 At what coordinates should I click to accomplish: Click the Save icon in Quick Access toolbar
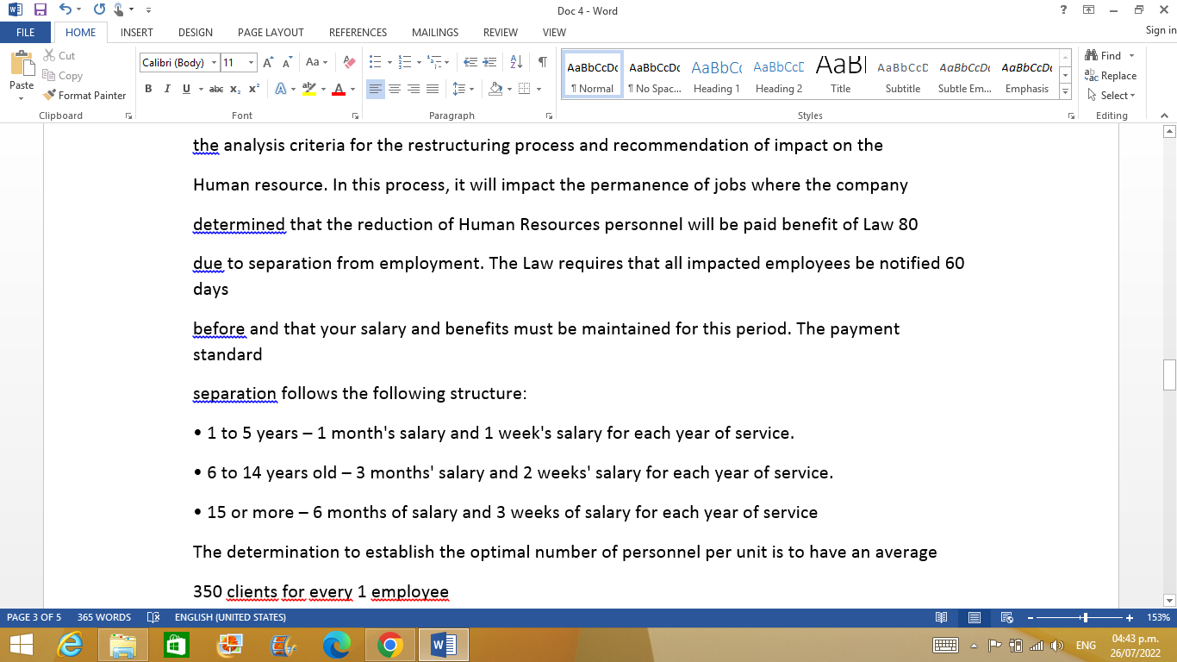pyautogui.click(x=40, y=10)
